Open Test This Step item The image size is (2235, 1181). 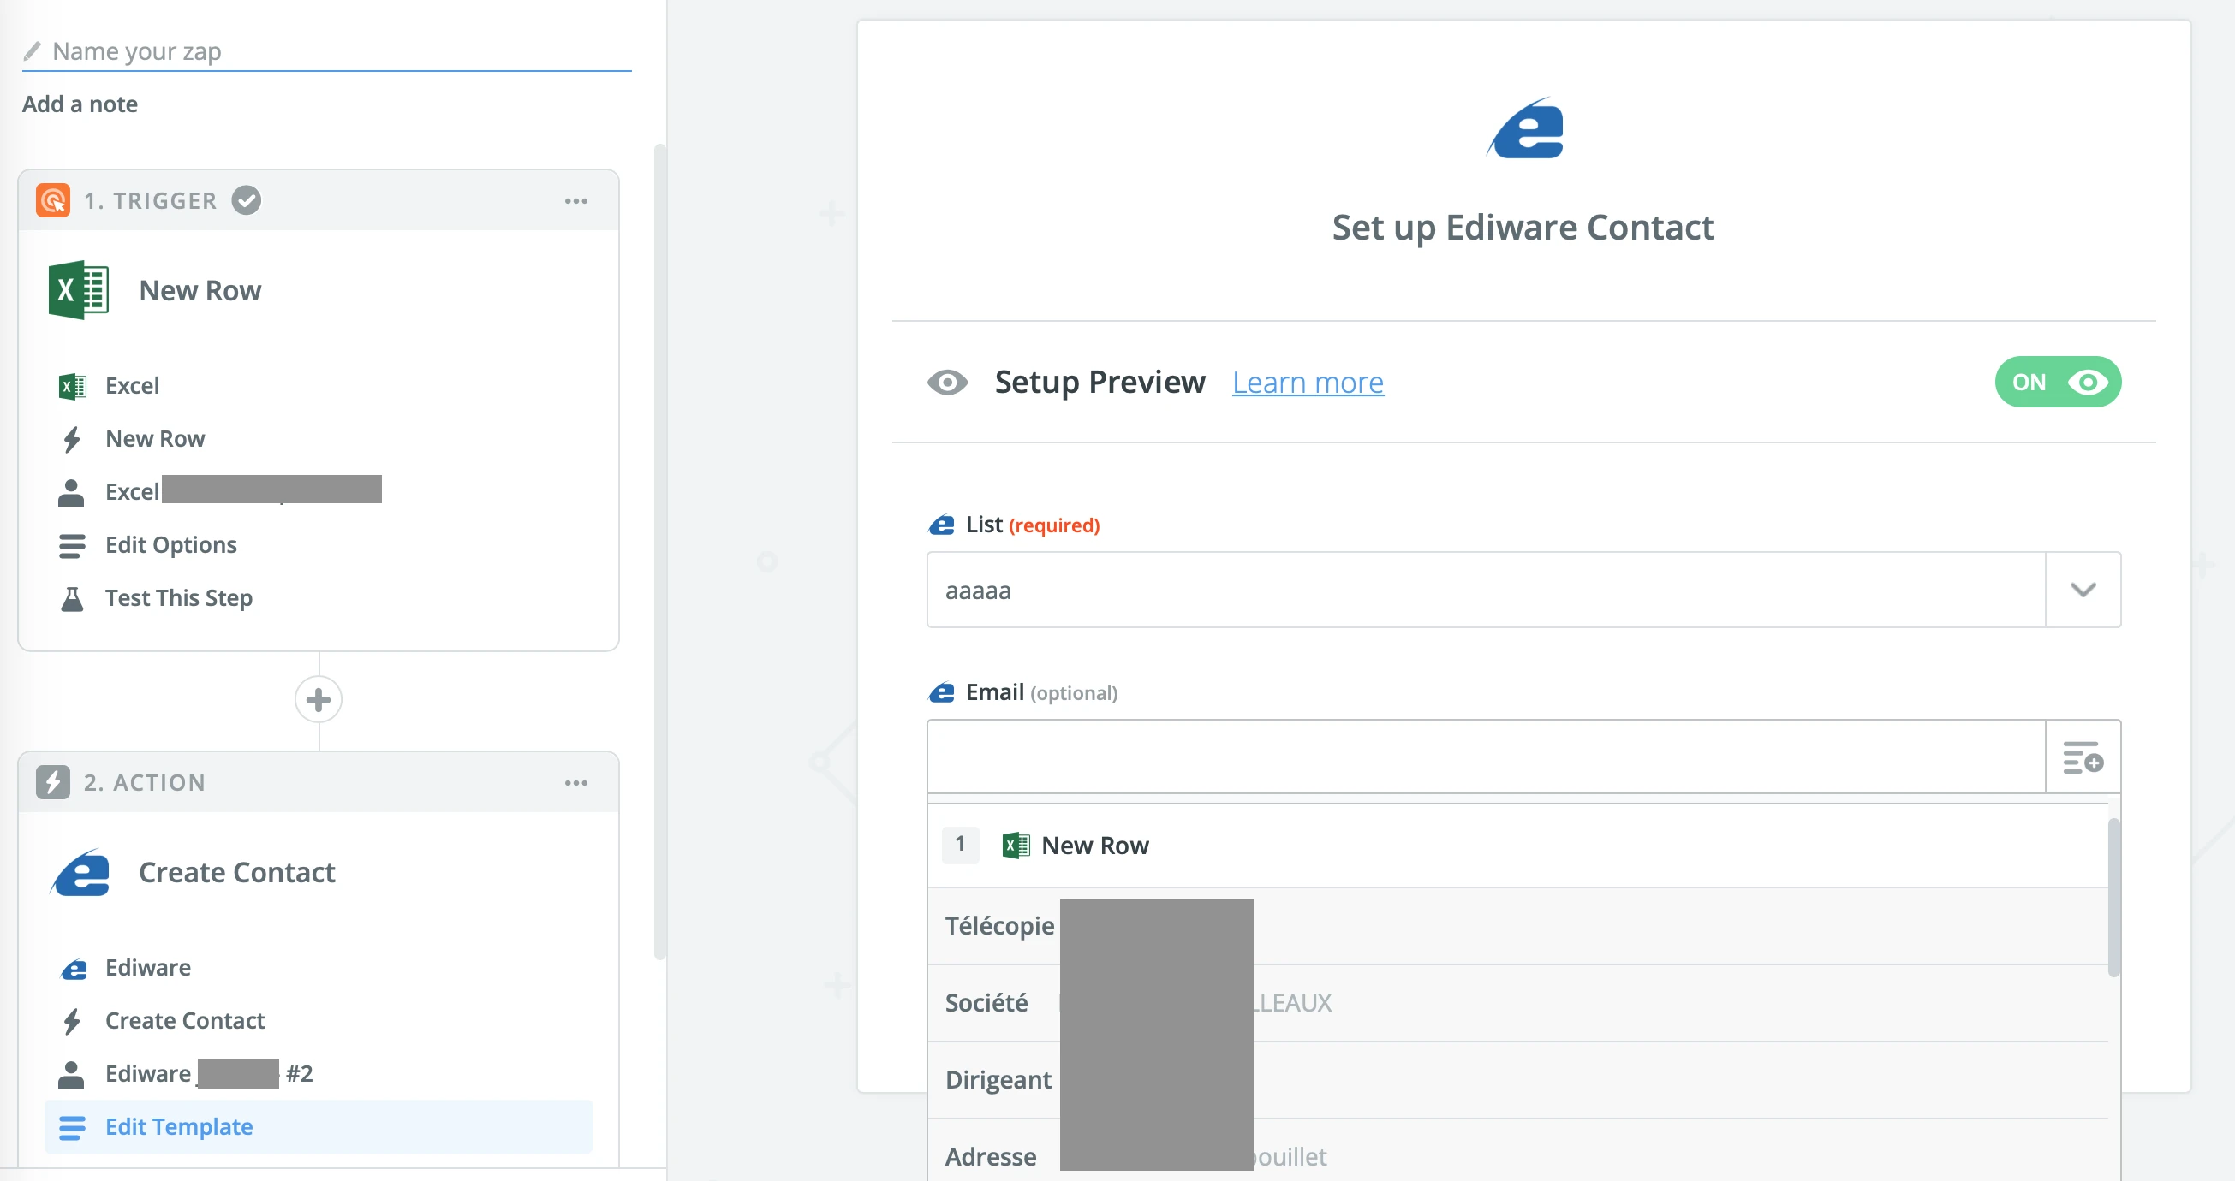coord(179,598)
